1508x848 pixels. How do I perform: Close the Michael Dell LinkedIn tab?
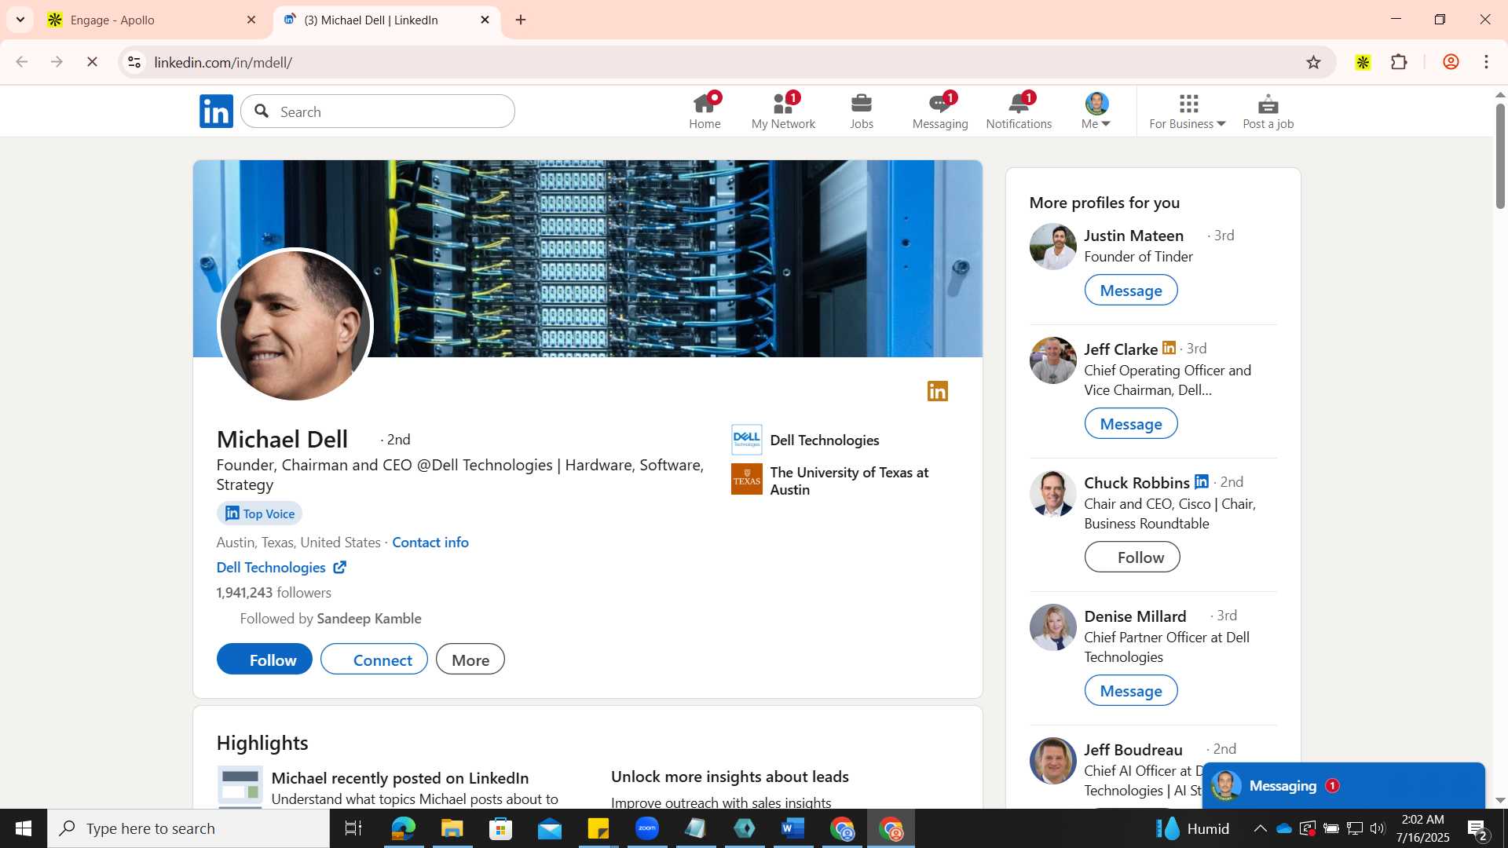485,20
